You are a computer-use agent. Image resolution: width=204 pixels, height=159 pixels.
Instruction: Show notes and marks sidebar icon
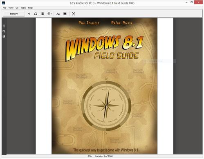(x=4, y=37)
